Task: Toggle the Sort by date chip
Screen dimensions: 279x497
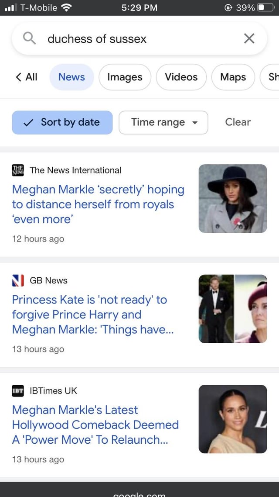Action: pyautogui.click(x=62, y=122)
